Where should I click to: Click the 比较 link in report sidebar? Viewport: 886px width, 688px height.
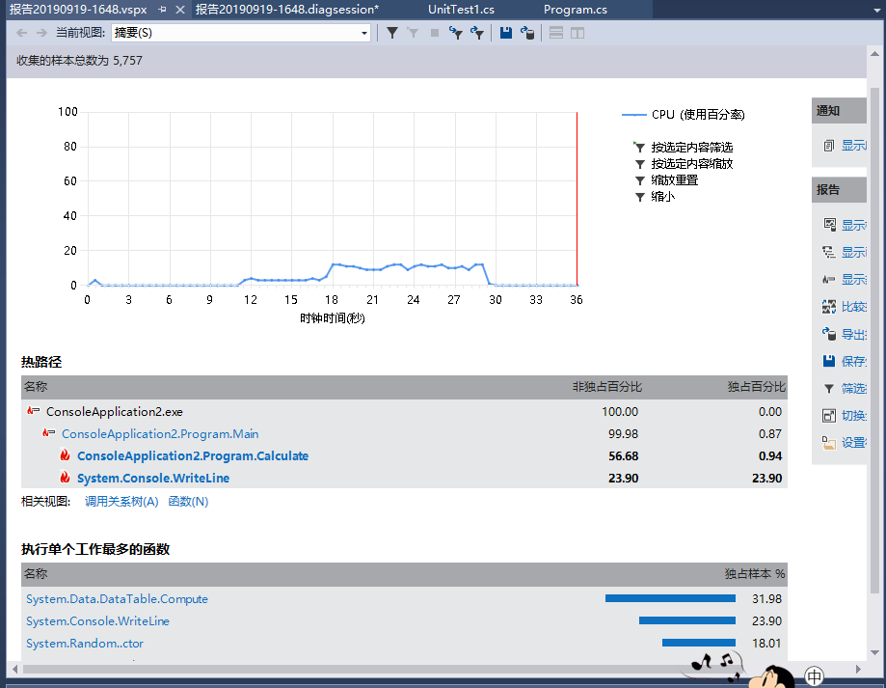point(853,307)
